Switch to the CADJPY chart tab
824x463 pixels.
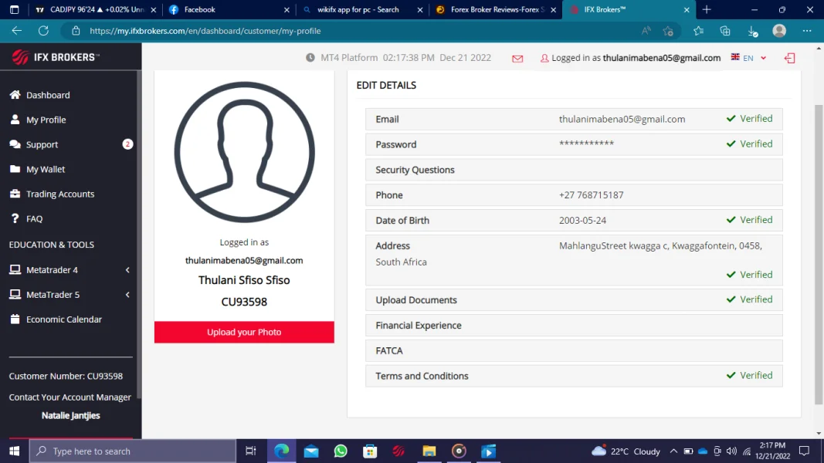pyautogui.click(x=96, y=9)
